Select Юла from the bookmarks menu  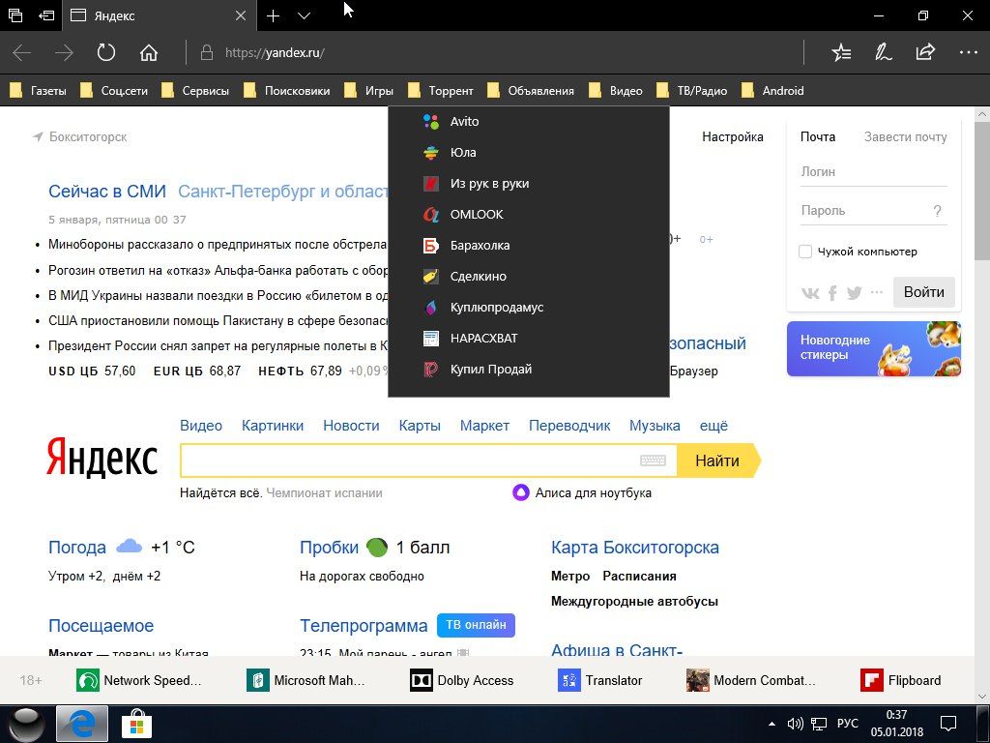point(529,152)
